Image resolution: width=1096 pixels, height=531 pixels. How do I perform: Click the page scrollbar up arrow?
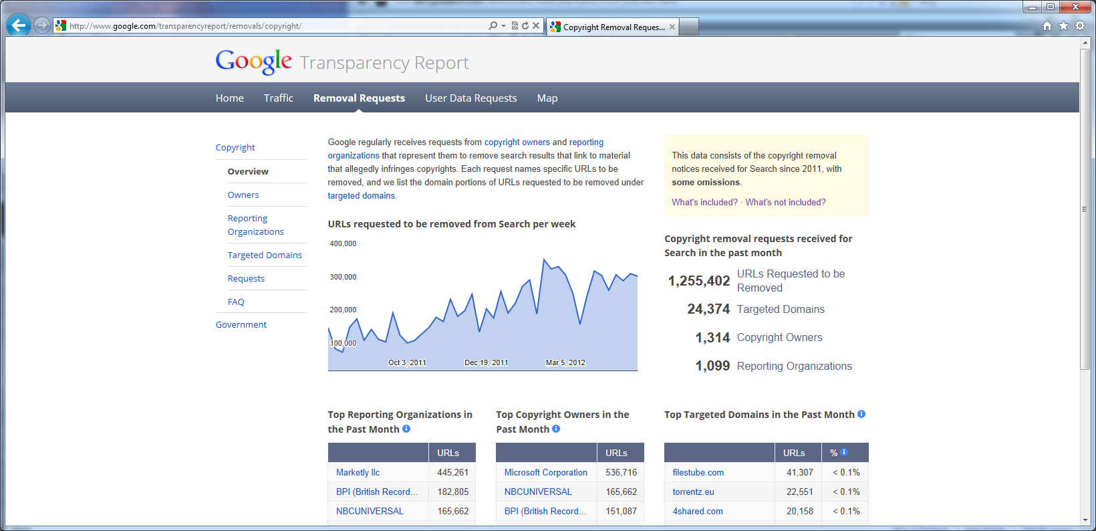(x=1085, y=43)
